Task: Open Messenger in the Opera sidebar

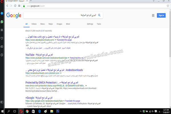Action: pyautogui.click(x=2, y=13)
